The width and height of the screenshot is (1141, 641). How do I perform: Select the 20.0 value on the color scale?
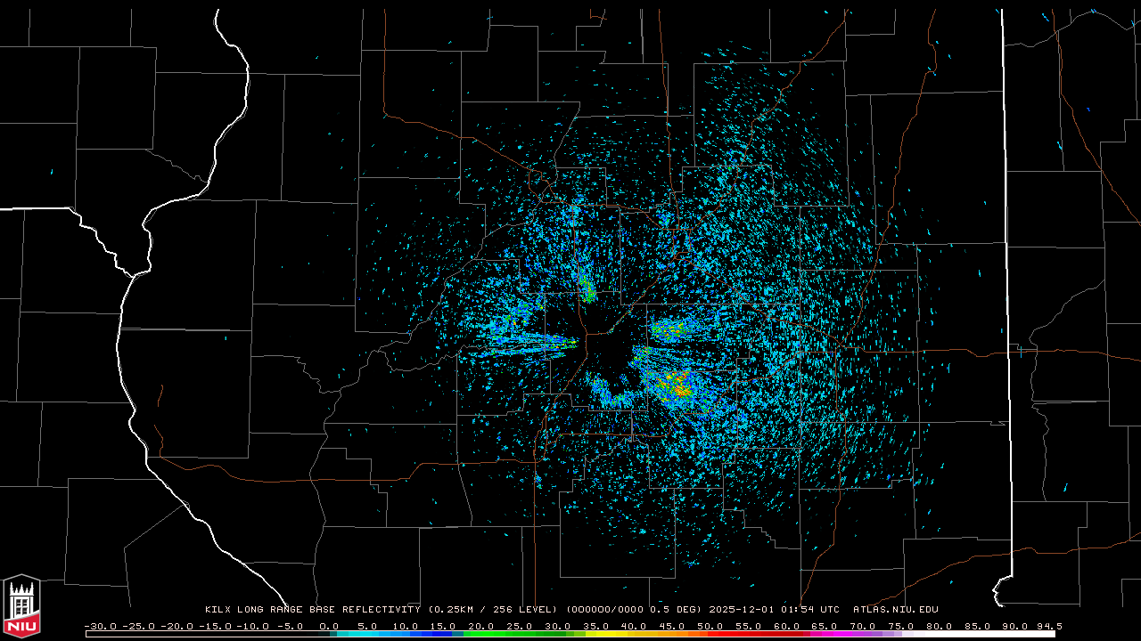(481, 626)
